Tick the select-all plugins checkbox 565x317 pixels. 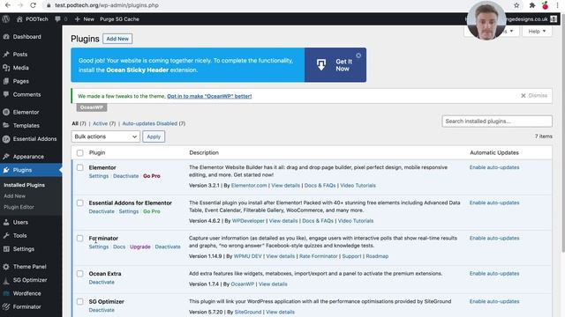coord(80,152)
